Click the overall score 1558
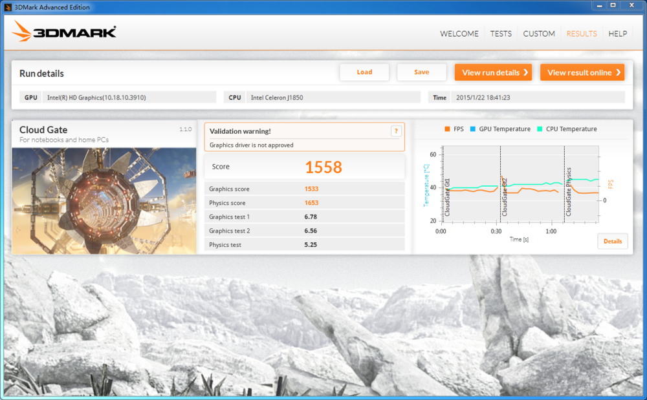Image resolution: width=647 pixels, height=400 pixels. [323, 167]
